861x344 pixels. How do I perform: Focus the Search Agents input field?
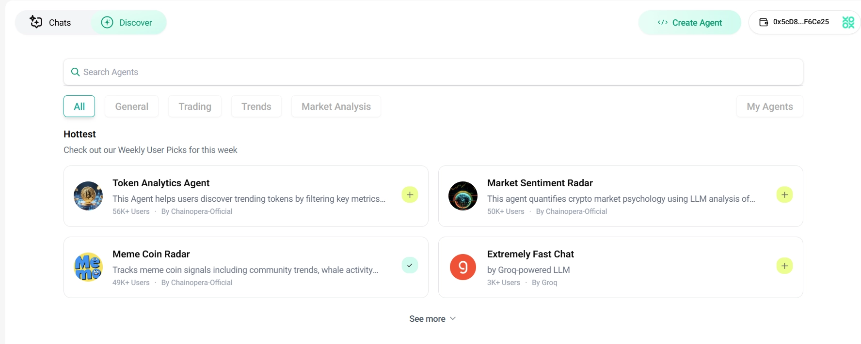[436, 72]
